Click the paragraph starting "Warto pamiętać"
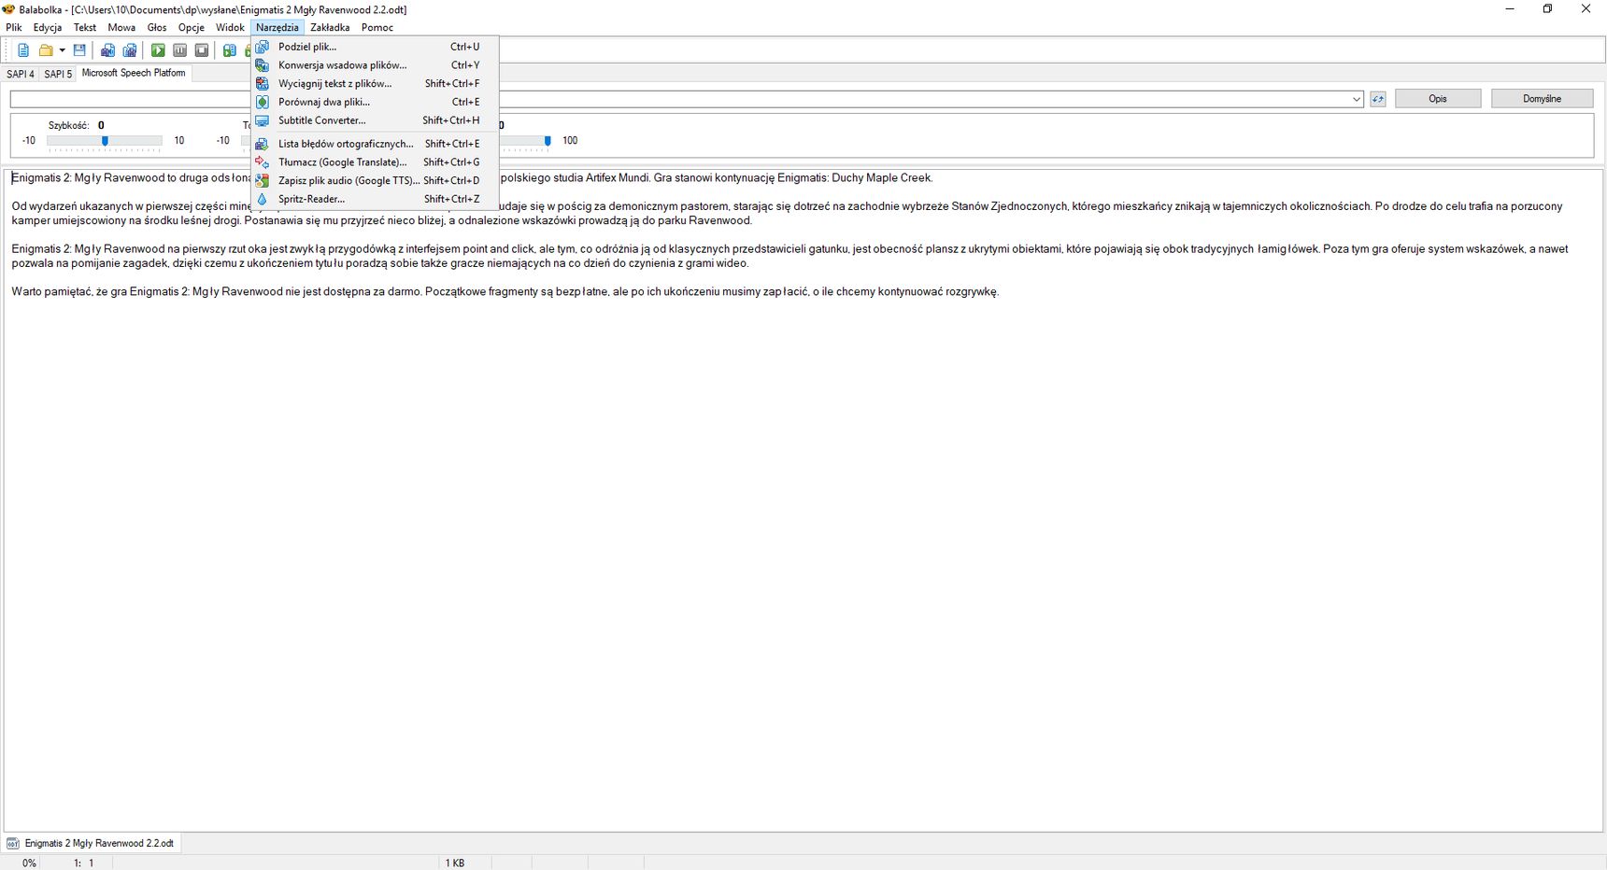Image resolution: width=1607 pixels, height=870 pixels. pyautogui.click(x=505, y=292)
